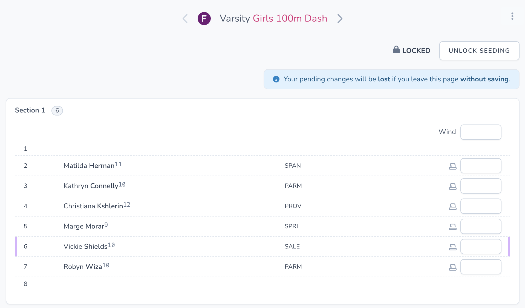The width and height of the screenshot is (525, 308).
Task: Click the LOCKED padlock indicator
Action: [x=411, y=50]
